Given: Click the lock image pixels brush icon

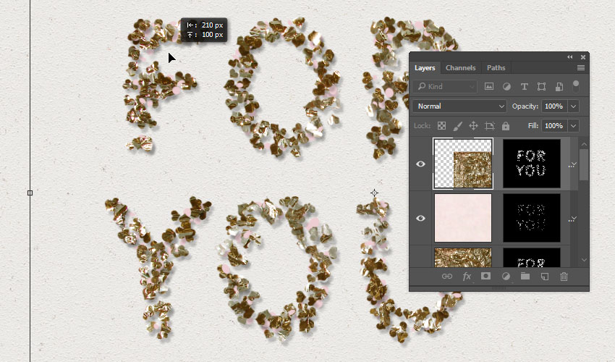Looking at the screenshot, I should [x=457, y=126].
